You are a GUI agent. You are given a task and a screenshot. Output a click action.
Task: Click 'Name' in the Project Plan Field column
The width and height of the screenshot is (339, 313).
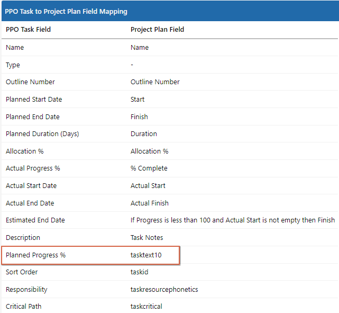[x=140, y=48]
